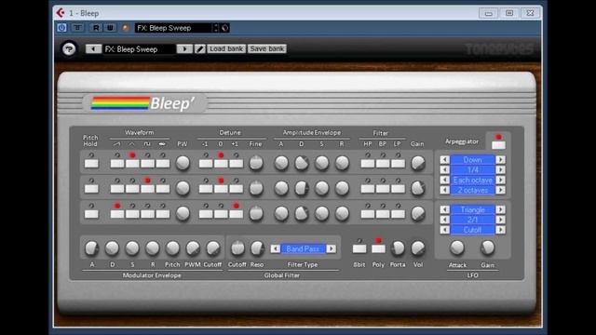The width and height of the screenshot is (596, 335).
Task: Click previous arrow for Each octave setting
Action: click(445, 180)
